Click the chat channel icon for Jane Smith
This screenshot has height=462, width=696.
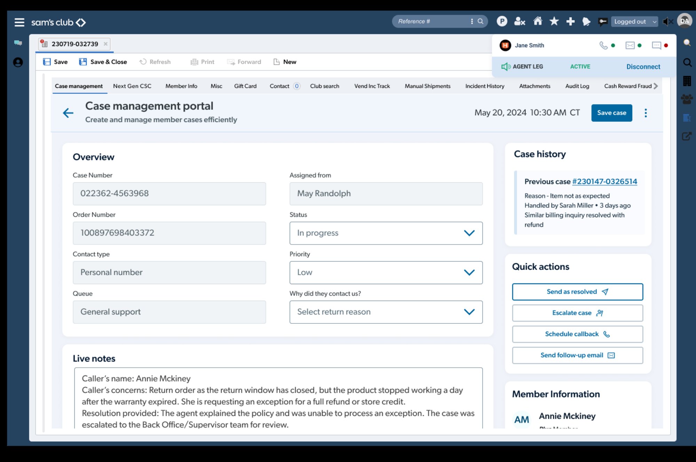click(656, 45)
